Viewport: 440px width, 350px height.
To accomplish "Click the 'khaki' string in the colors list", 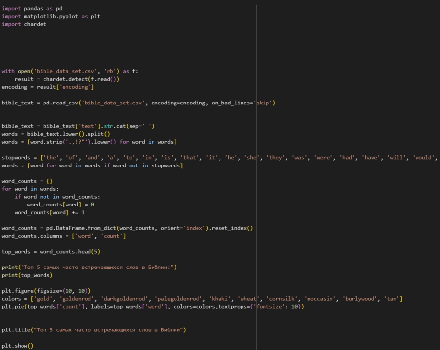I will click(220, 299).
